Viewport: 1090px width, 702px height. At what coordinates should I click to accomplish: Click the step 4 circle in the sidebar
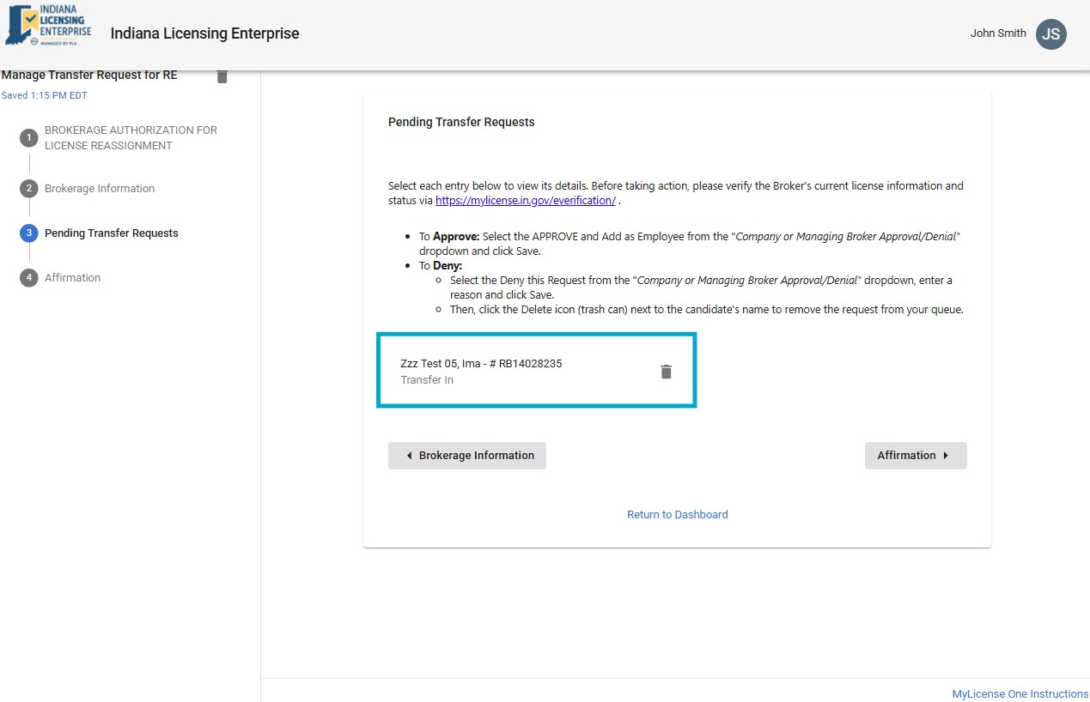29,278
